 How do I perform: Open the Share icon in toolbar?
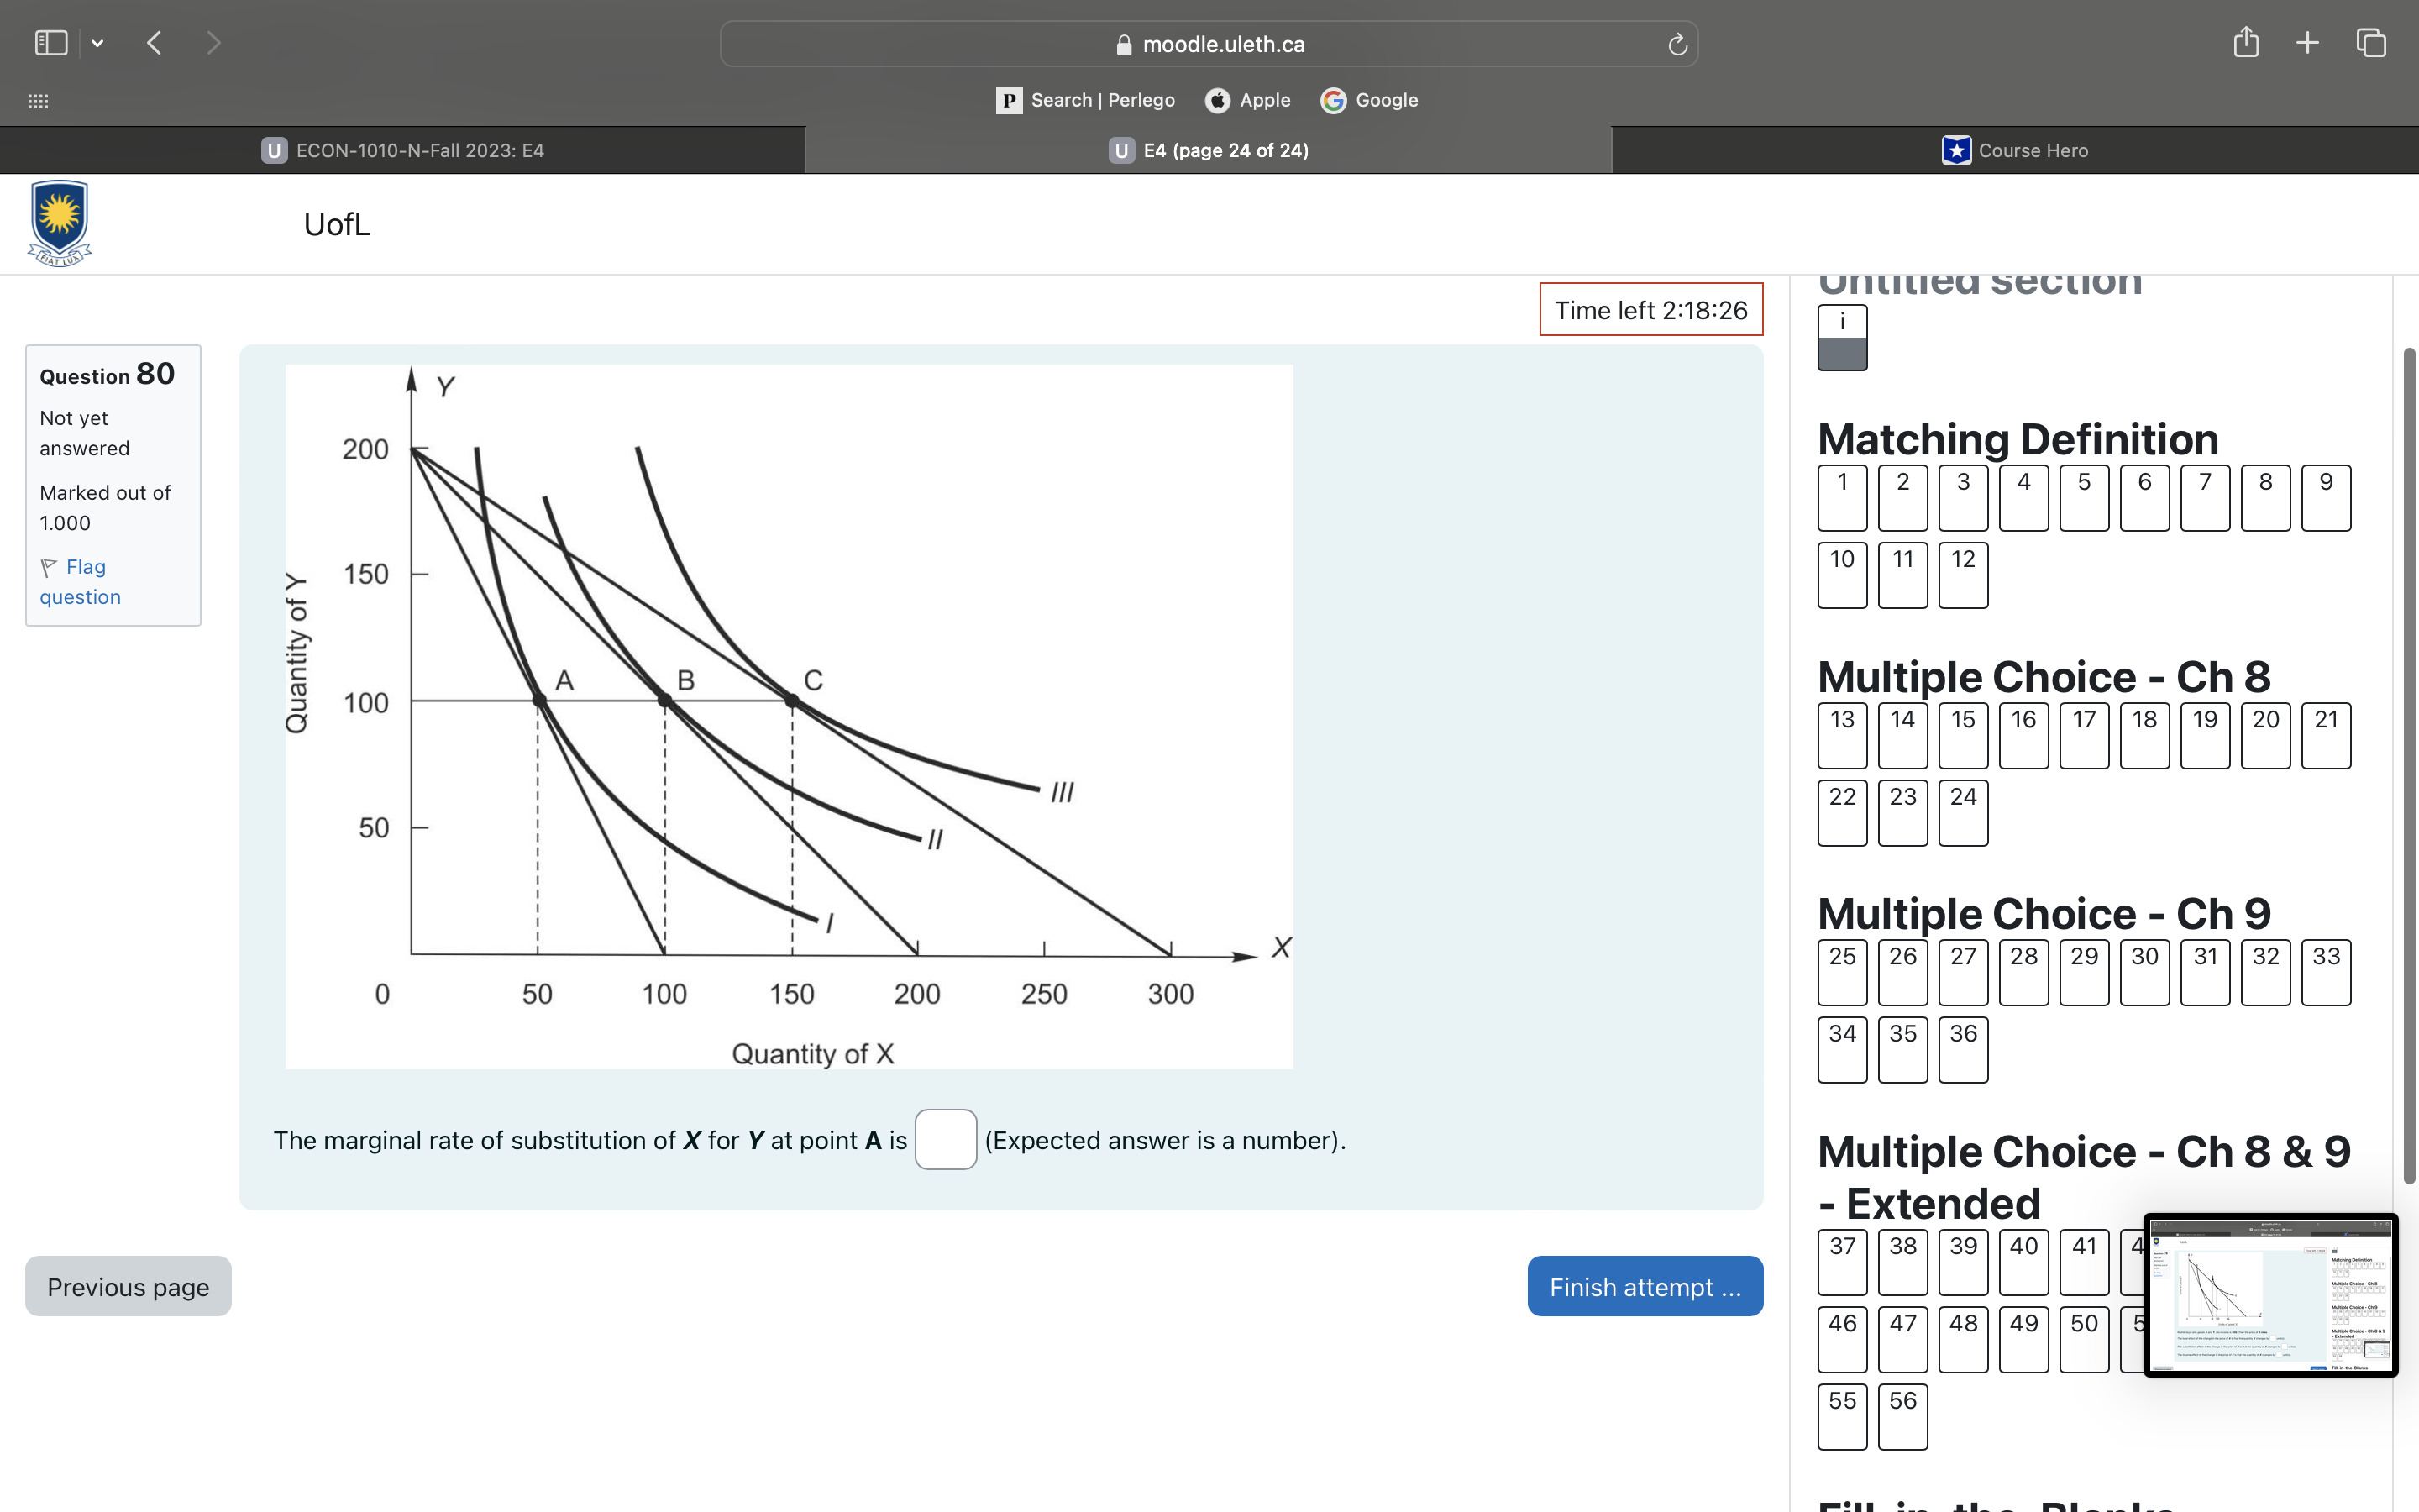[2245, 43]
